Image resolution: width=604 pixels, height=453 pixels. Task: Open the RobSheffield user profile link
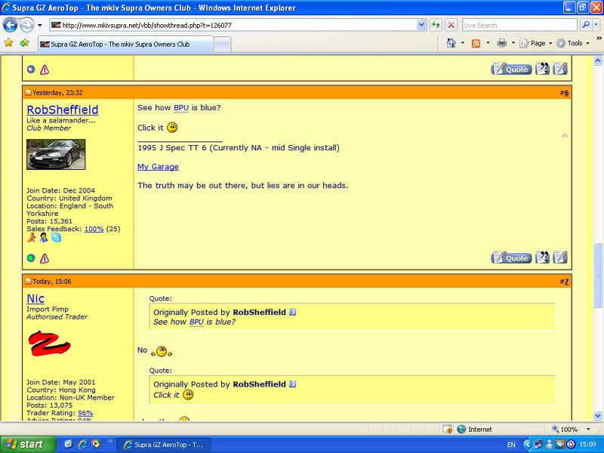[x=63, y=109]
